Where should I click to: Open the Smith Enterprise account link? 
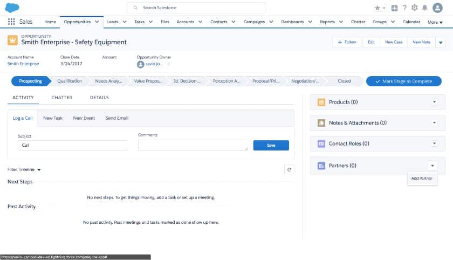point(23,64)
